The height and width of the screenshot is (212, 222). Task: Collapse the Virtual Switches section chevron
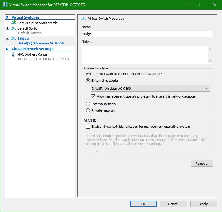pos(8,18)
